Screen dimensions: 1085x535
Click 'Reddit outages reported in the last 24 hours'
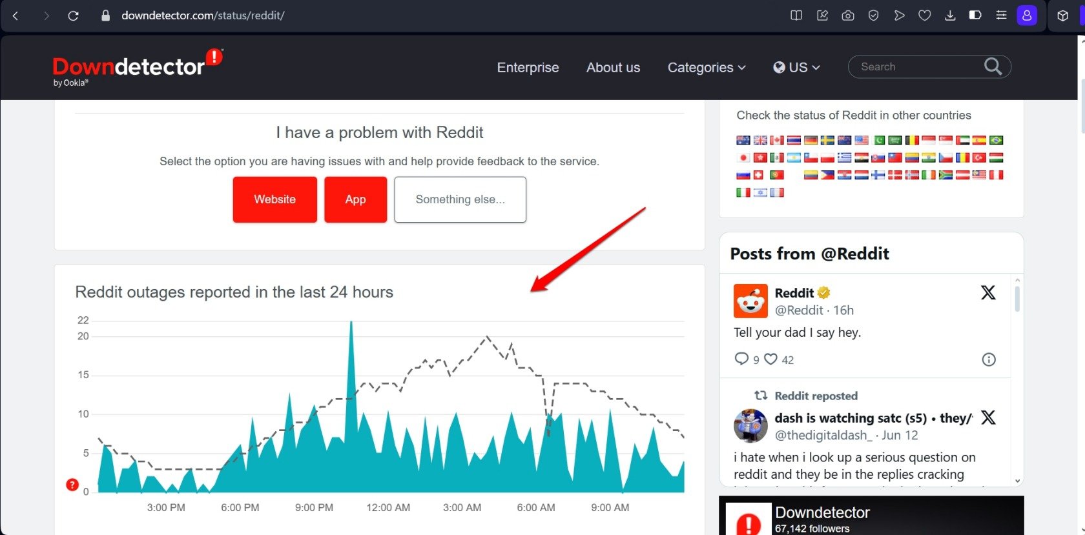click(x=234, y=292)
